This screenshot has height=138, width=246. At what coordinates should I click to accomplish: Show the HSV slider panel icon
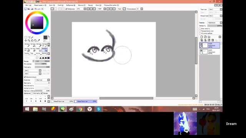point(32,9)
